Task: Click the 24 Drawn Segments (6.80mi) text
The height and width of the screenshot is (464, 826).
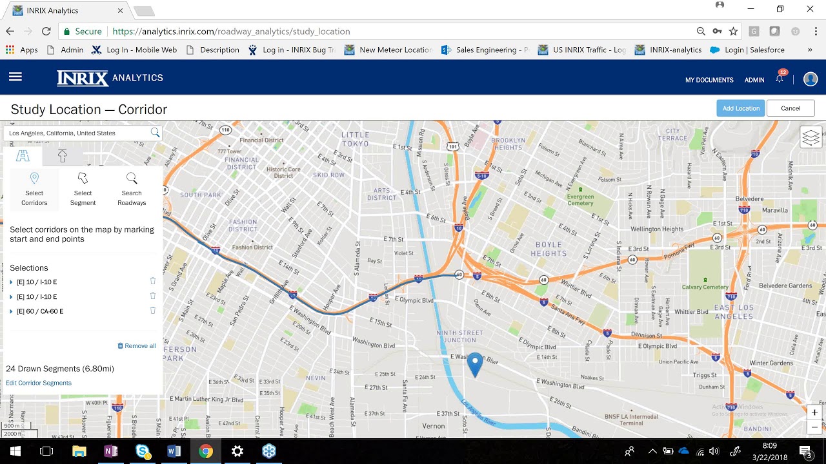Action: coord(60,369)
